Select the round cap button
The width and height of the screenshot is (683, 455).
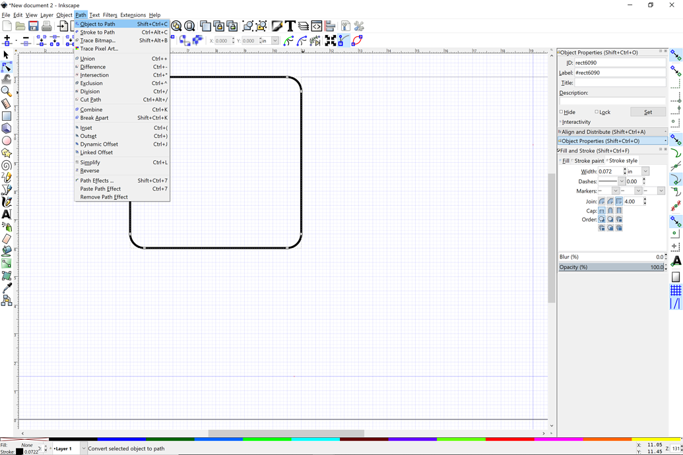click(610, 211)
